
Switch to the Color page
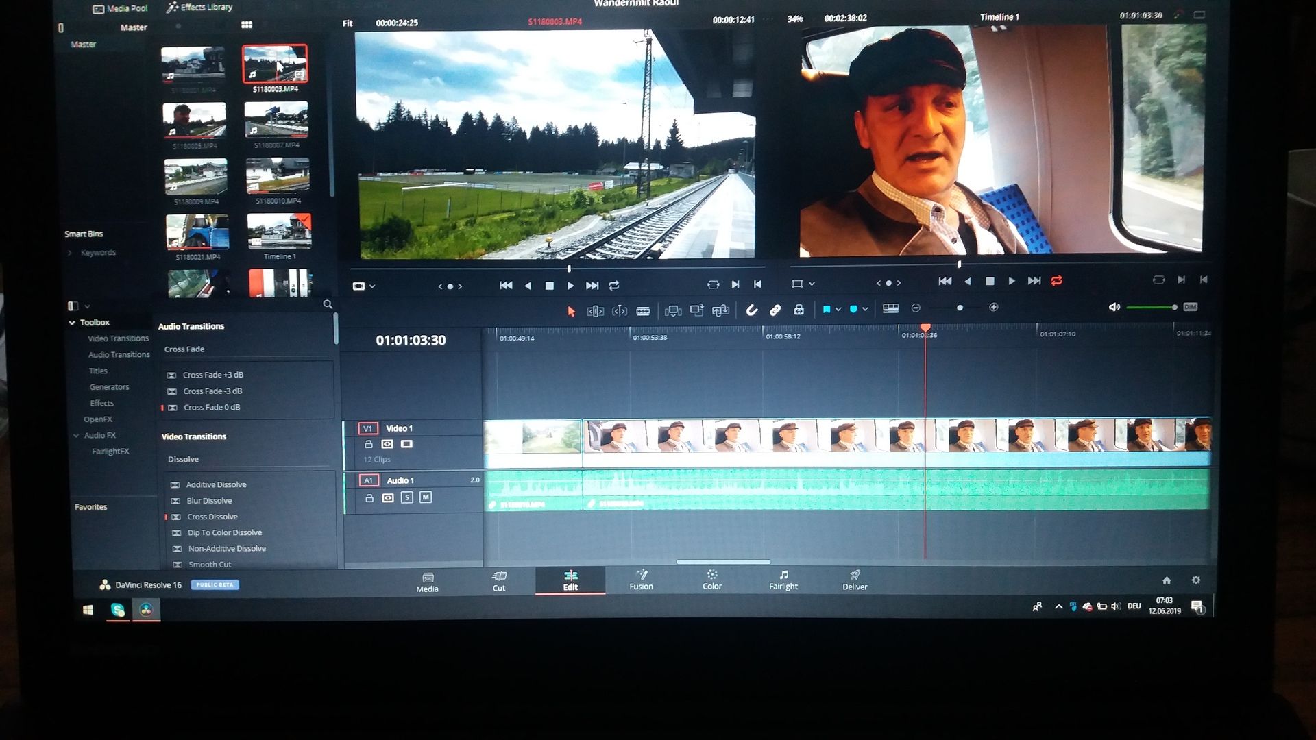pyautogui.click(x=712, y=580)
